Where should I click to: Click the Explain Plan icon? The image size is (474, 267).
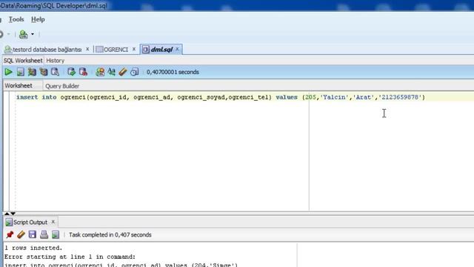(44, 72)
